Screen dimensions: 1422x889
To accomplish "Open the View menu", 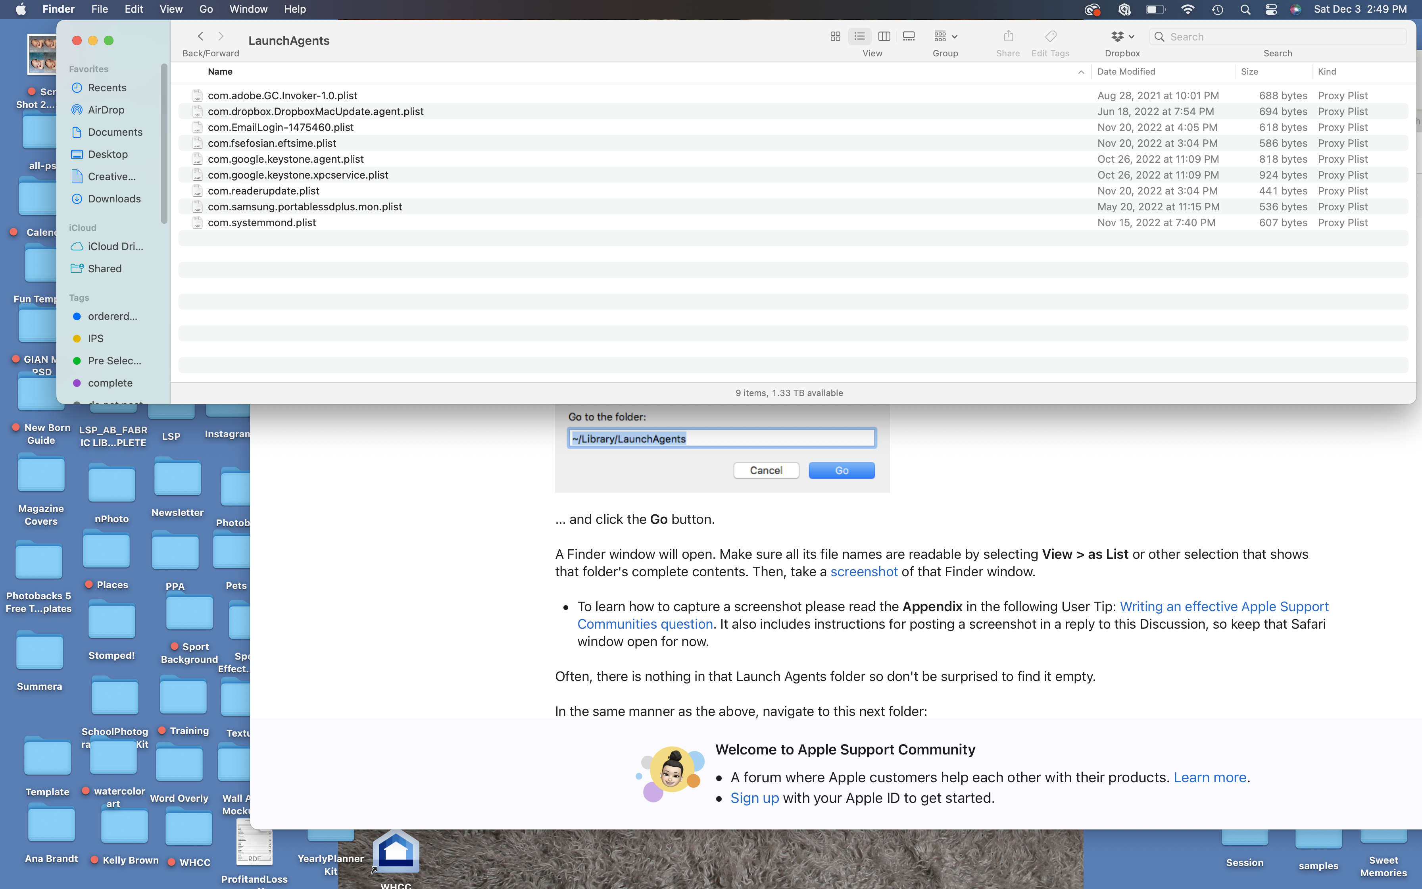I will pyautogui.click(x=170, y=10).
